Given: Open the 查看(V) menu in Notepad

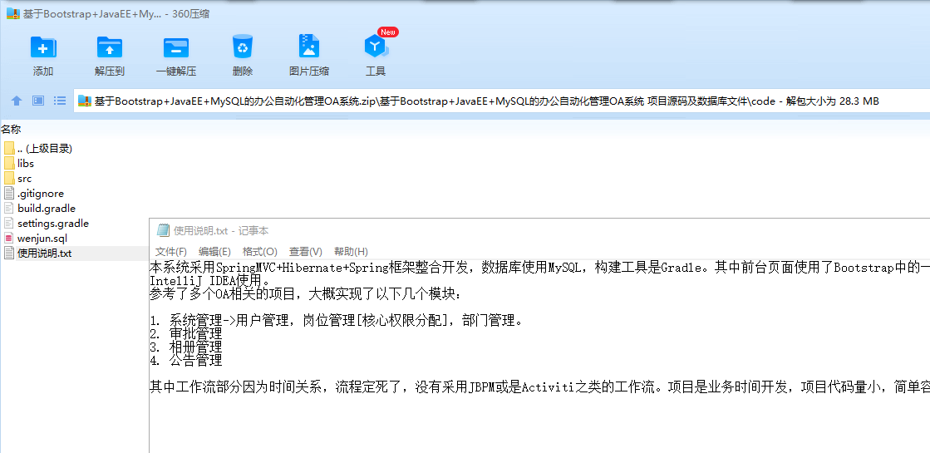Looking at the screenshot, I should (x=306, y=251).
